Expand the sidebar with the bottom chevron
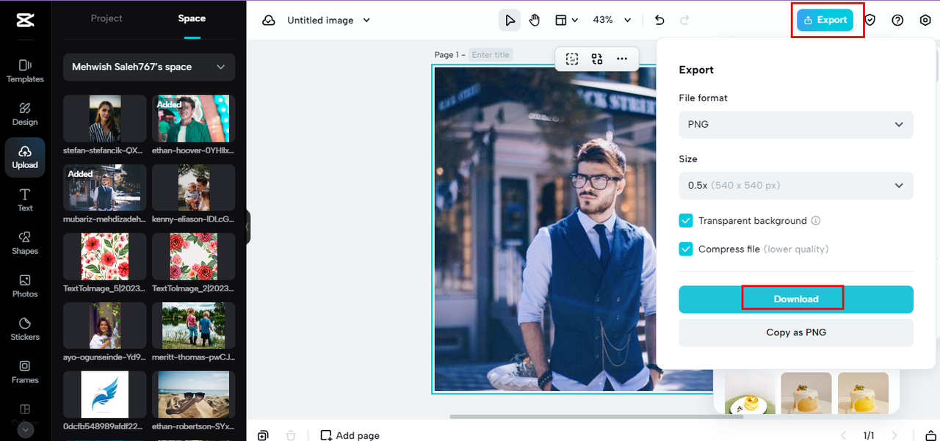 pyautogui.click(x=25, y=430)
